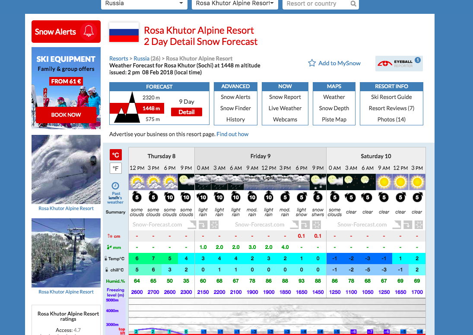Open the Eyeball Reporter badge
Screen dimensions: 473x335
point(399,64)
